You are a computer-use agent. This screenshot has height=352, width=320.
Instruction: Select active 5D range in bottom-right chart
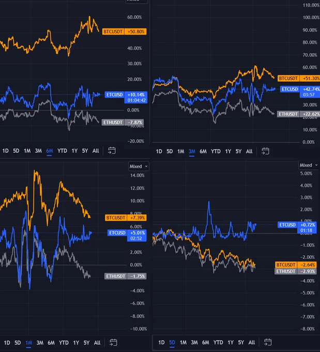coord(172,342)
